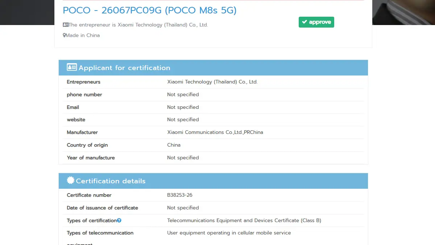Click the checkmark icon in approve badge
Viewport: 435px width, 245px height.
click(x=304, y=22)
